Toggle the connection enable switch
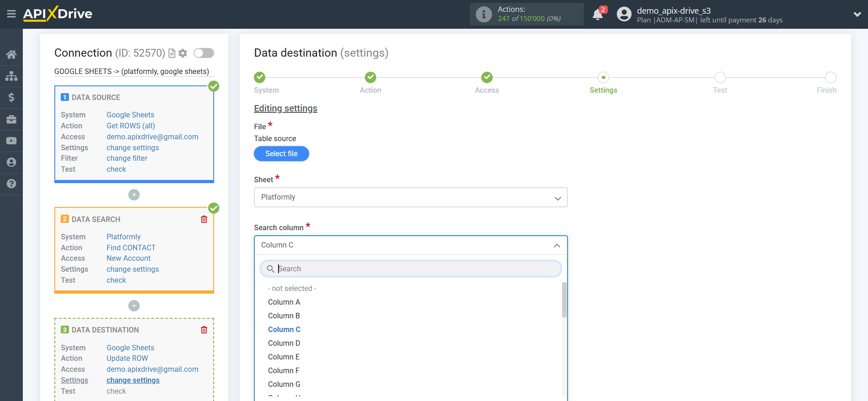 tap(204, 53)
